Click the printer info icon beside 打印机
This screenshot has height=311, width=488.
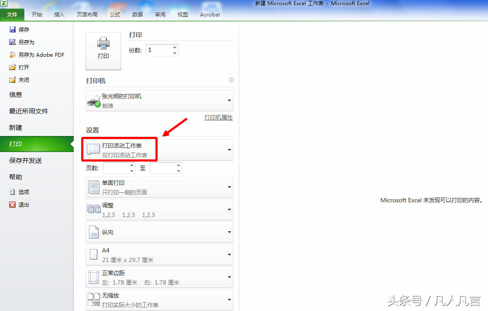point(231,80)
